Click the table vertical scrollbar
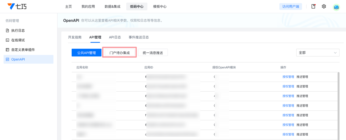Image resolution: width=346 pixels, height=140 pixels. point(338,103)
